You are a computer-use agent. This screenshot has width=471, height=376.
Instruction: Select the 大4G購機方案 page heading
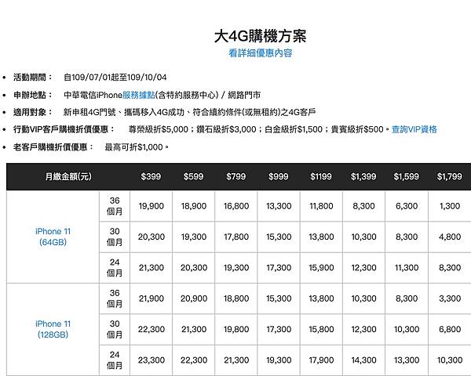point(260,36)
